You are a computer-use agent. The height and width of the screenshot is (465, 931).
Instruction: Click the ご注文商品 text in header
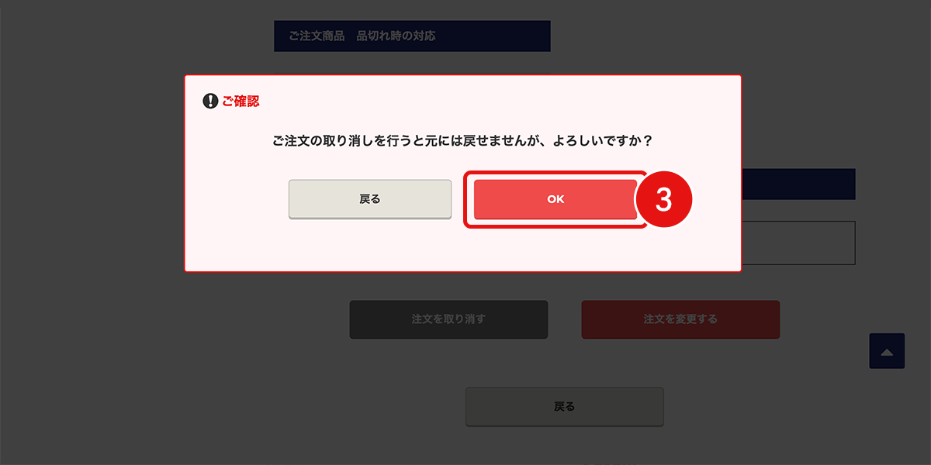tap(317, 36)
